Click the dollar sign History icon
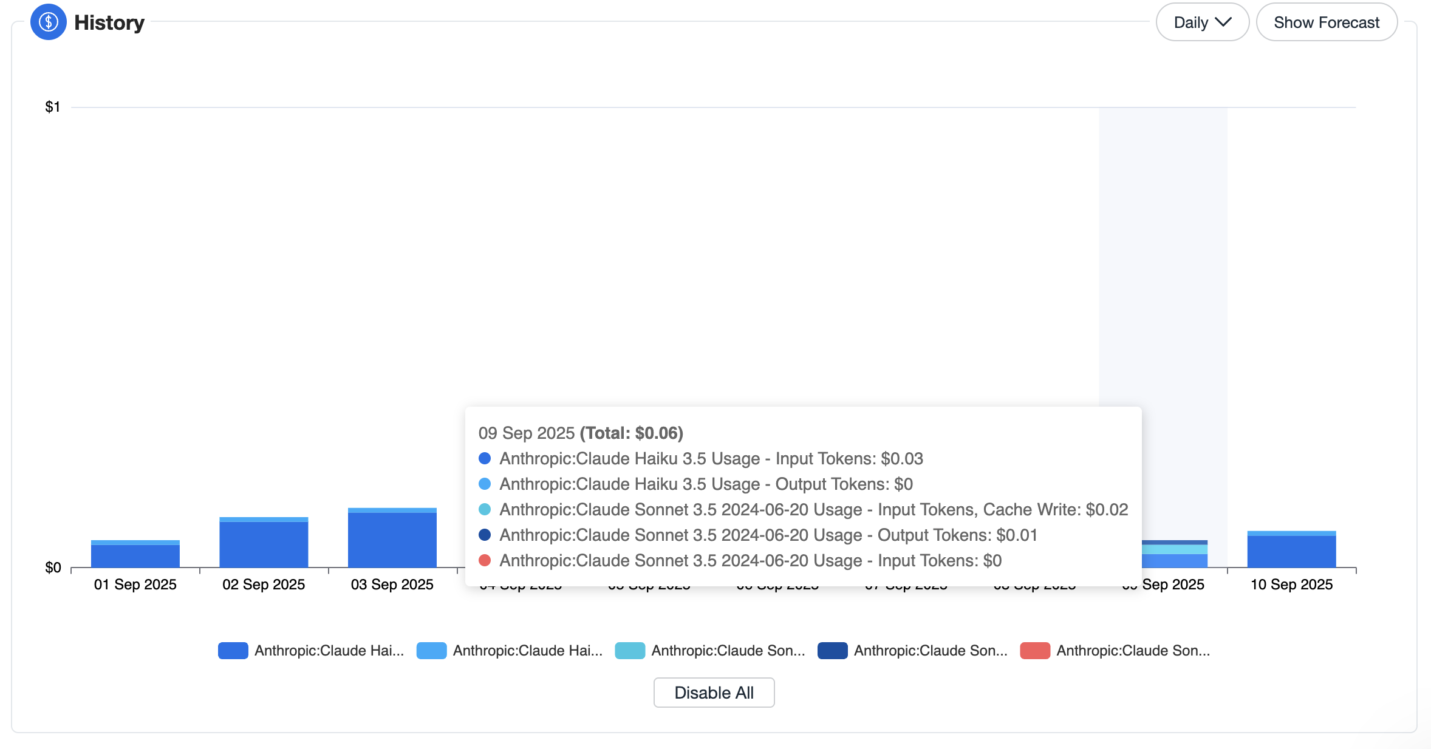The image size is (1431, 749). click(x=48, y=22)
